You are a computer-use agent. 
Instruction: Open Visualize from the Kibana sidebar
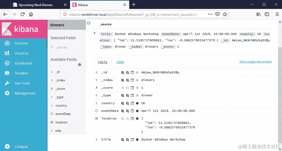21,53
